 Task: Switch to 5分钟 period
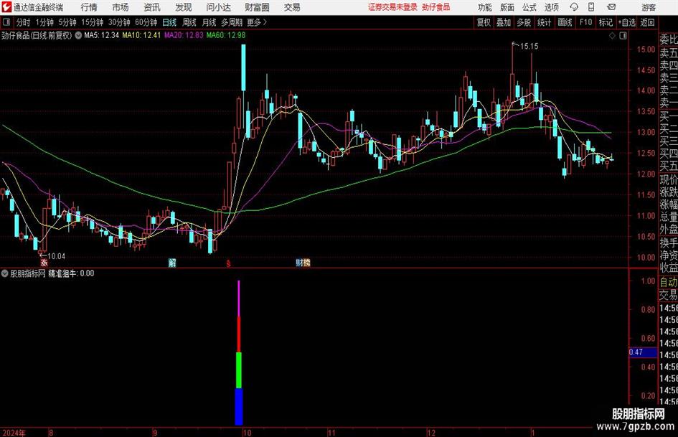pos(67,22)
